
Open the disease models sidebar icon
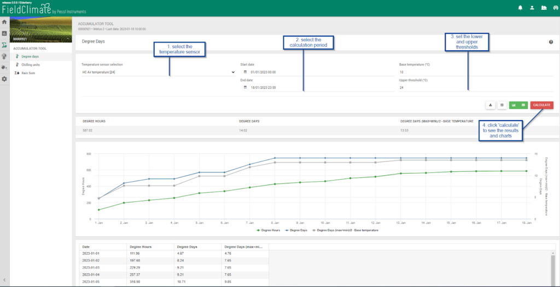click(x=4, y=56)
